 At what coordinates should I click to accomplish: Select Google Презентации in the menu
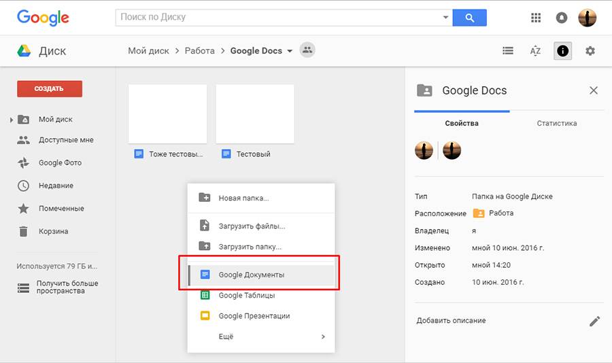(x=261, y=316)
